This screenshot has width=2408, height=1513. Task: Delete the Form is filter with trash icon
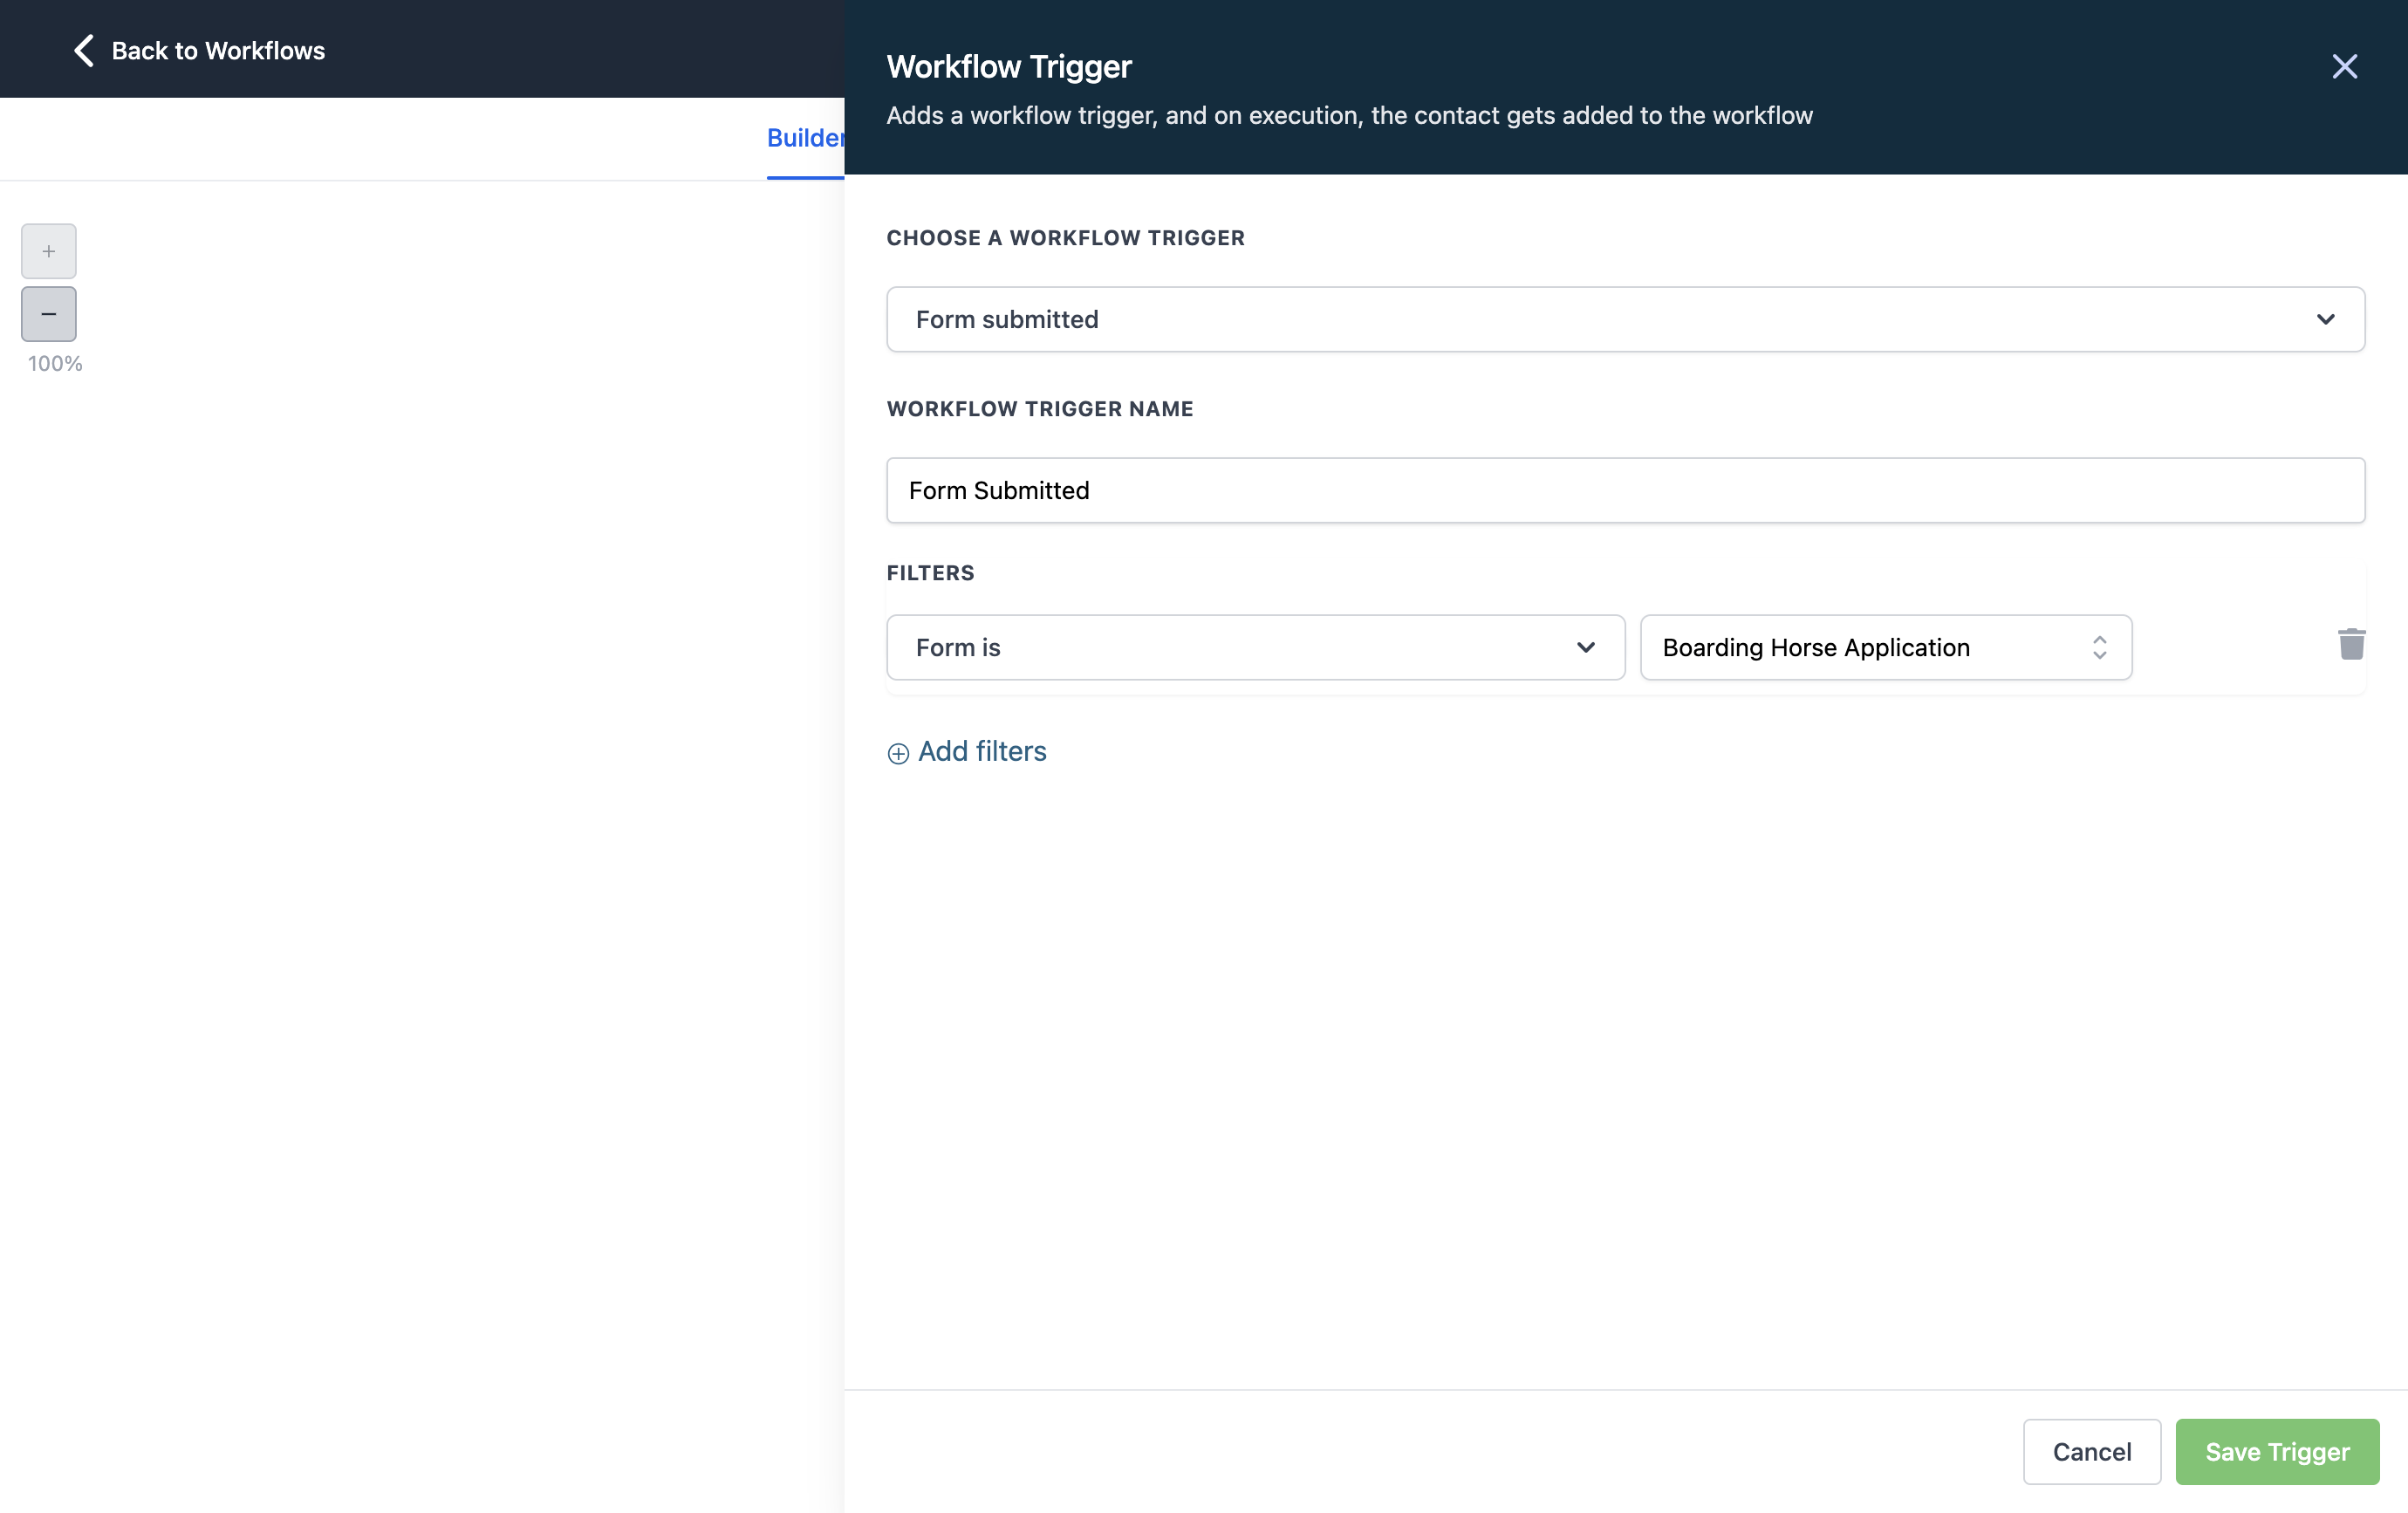coord(2351,645)
